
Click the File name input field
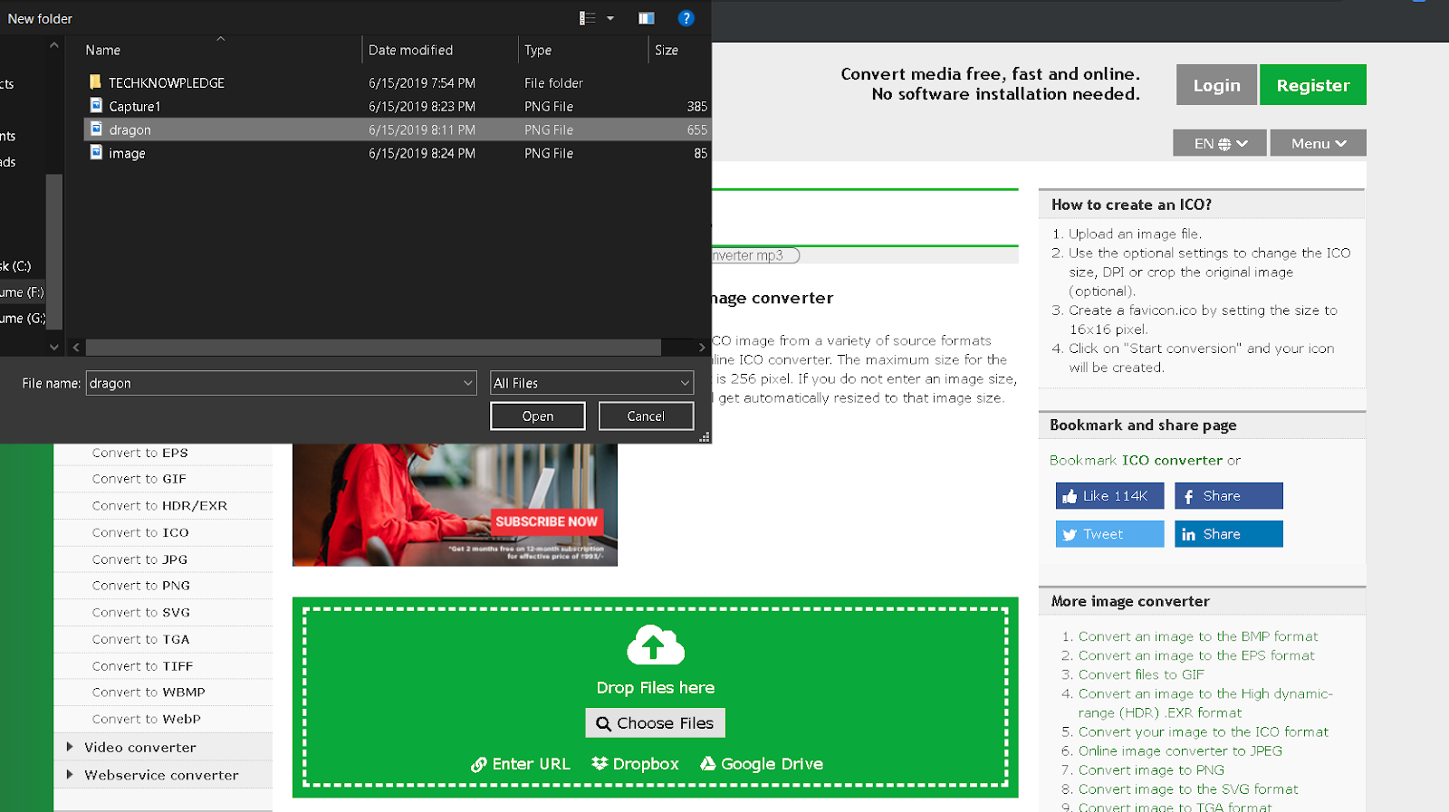pos(276,383)
